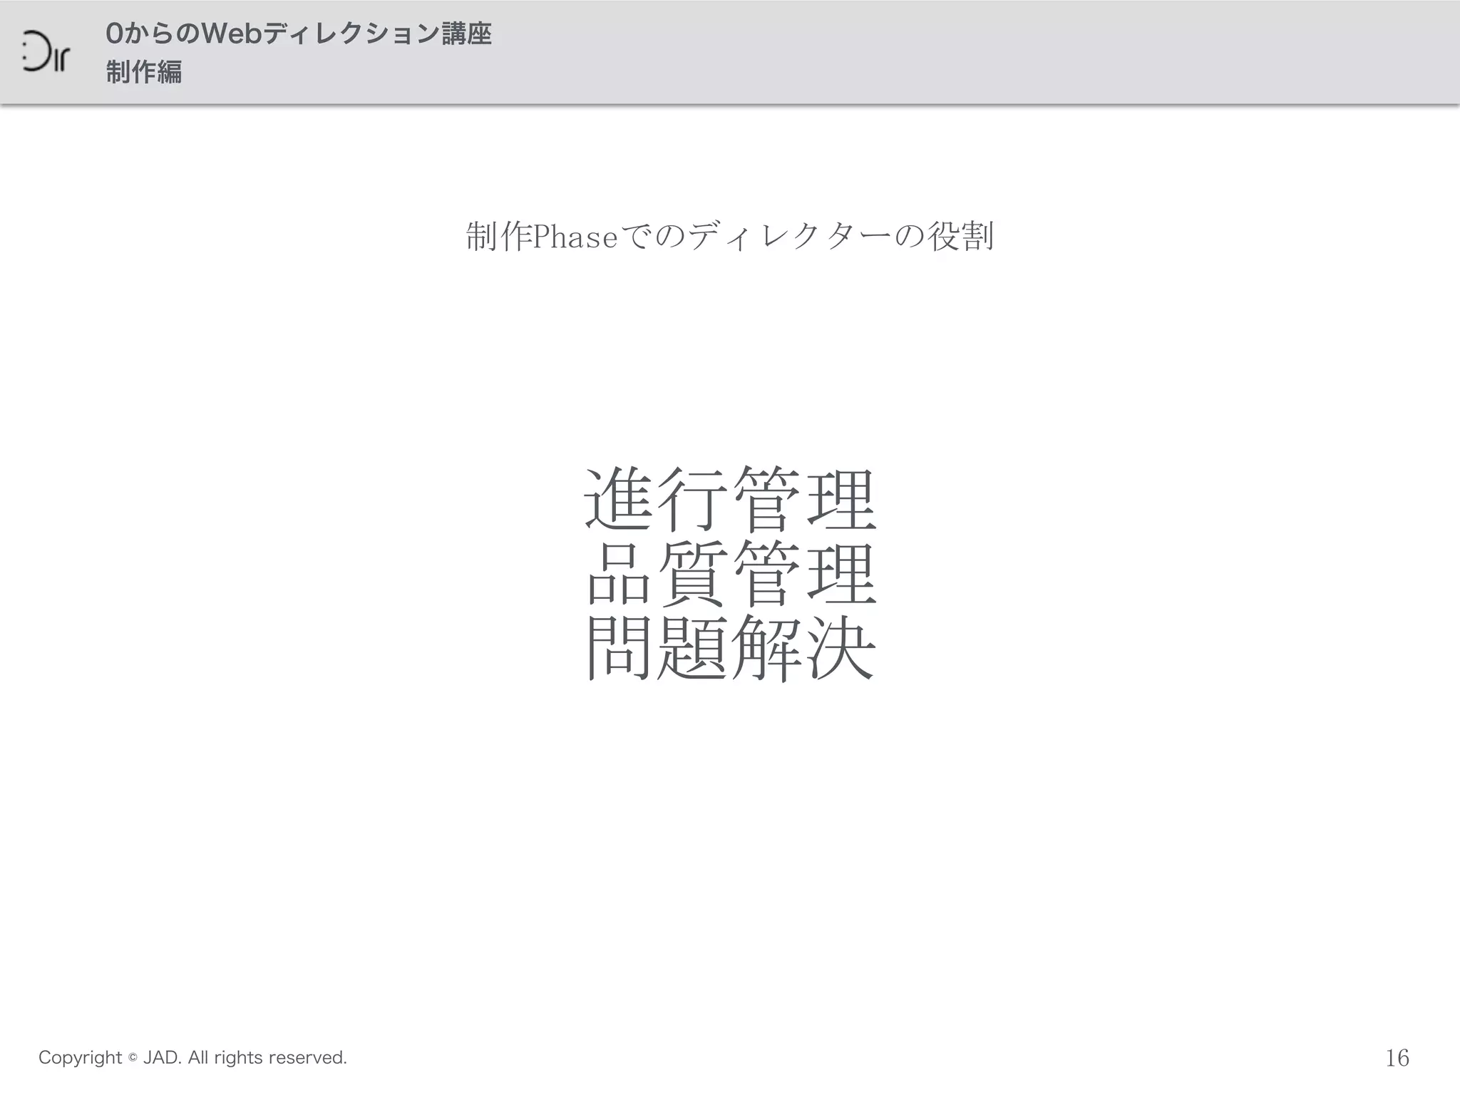The width and height of the screenshot is (1460, 1095).
Task: Click the subtitle '制作編' in the header
Action: [144, 72]
